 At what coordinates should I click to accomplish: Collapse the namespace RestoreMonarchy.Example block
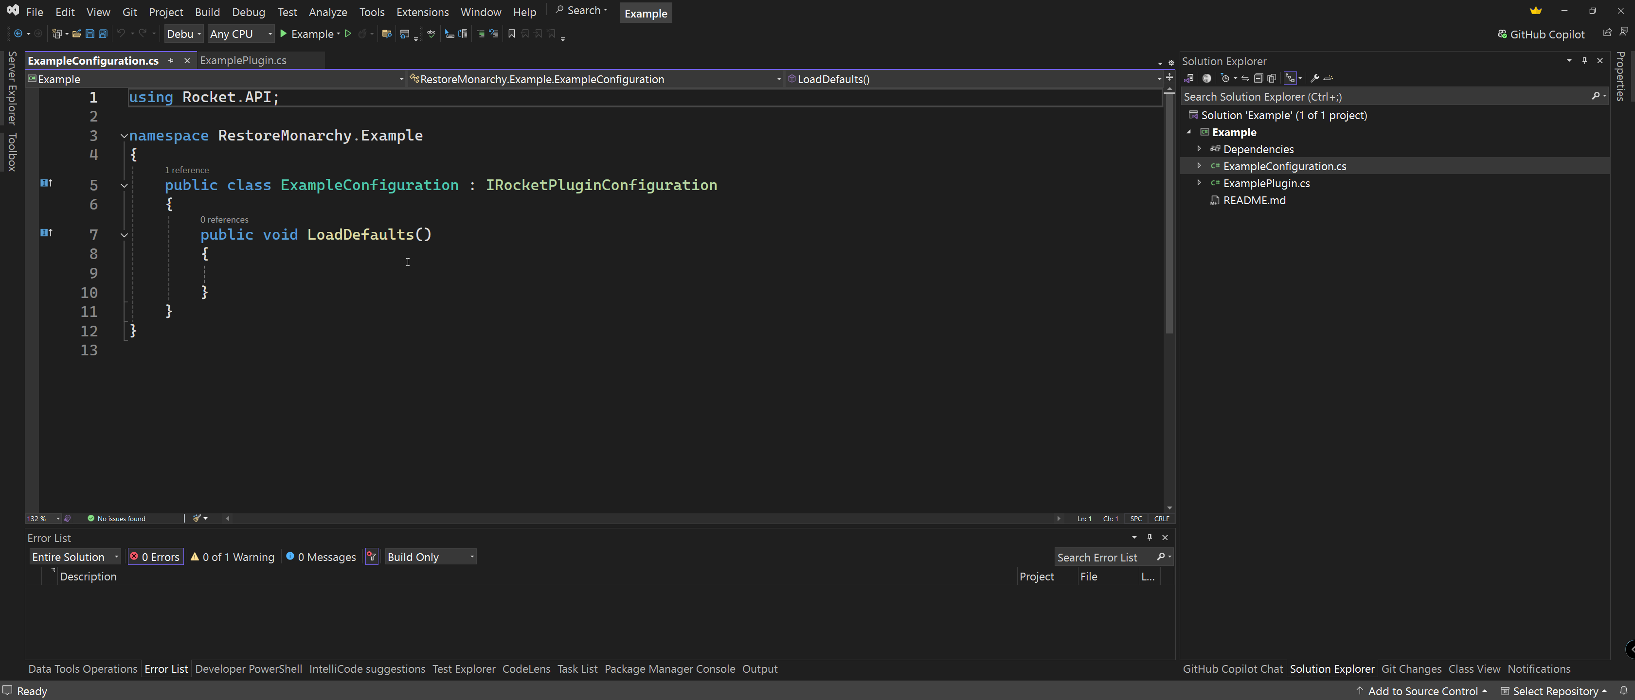tap(125, 136)
